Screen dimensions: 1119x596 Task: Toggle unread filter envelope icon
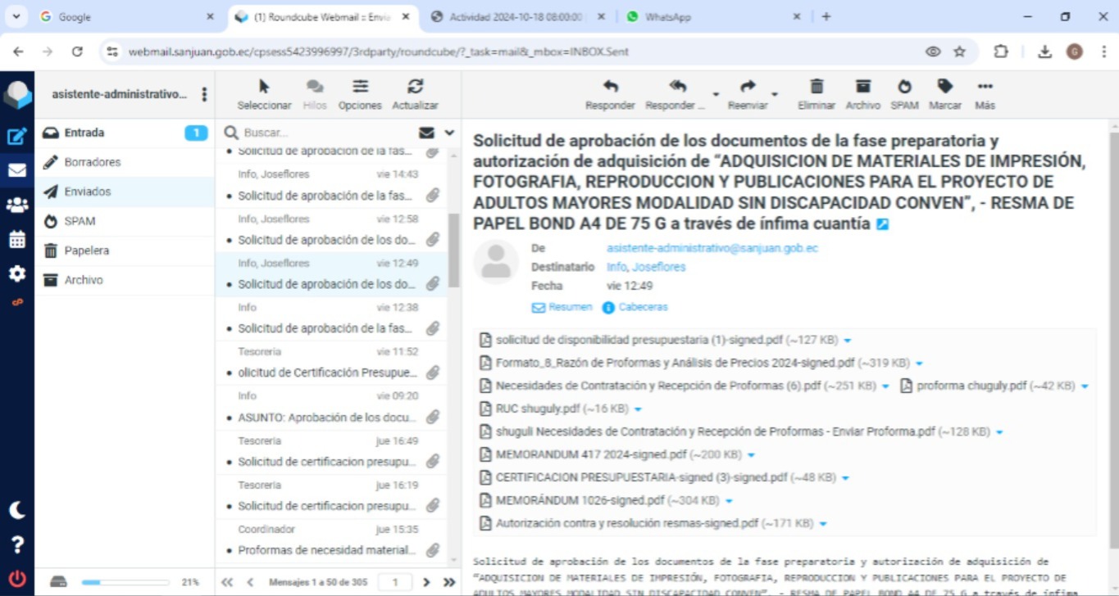pos(426,133)
